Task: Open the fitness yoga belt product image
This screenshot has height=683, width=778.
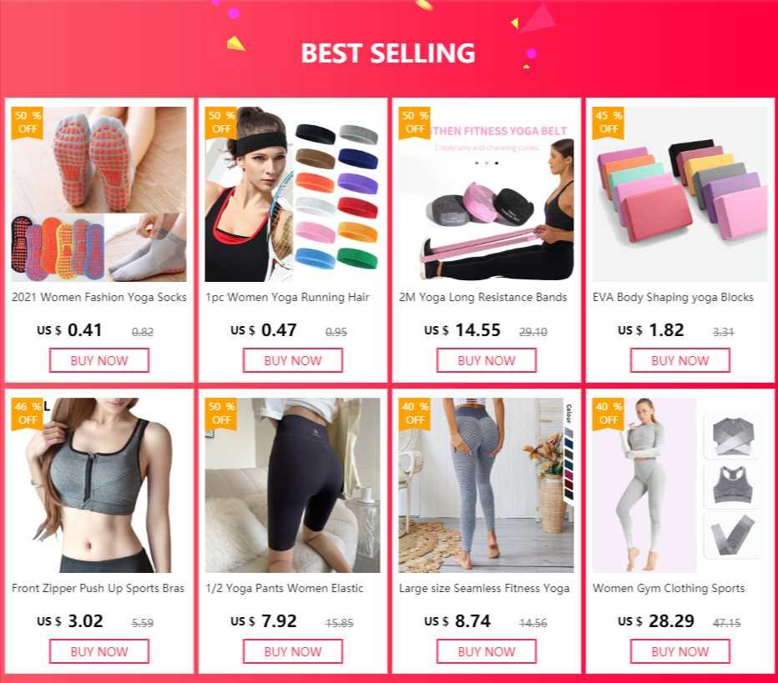Action: point(486,194)
